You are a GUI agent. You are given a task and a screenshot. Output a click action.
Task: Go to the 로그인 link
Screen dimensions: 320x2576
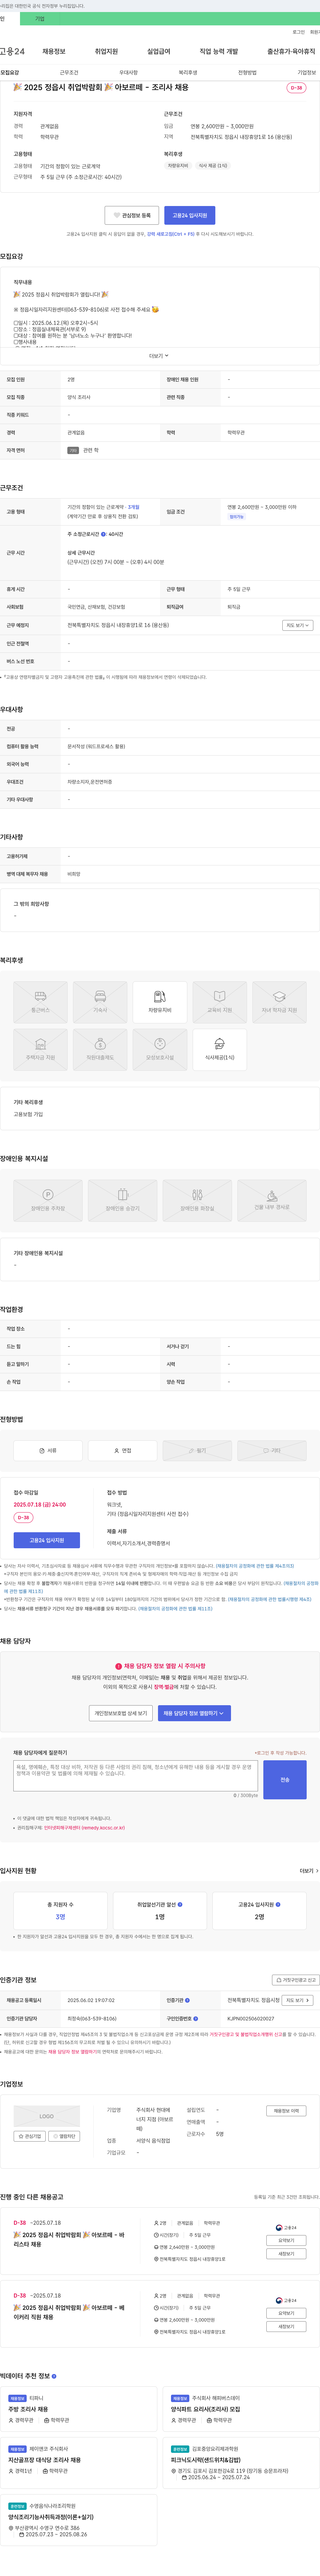pos(298,32)
